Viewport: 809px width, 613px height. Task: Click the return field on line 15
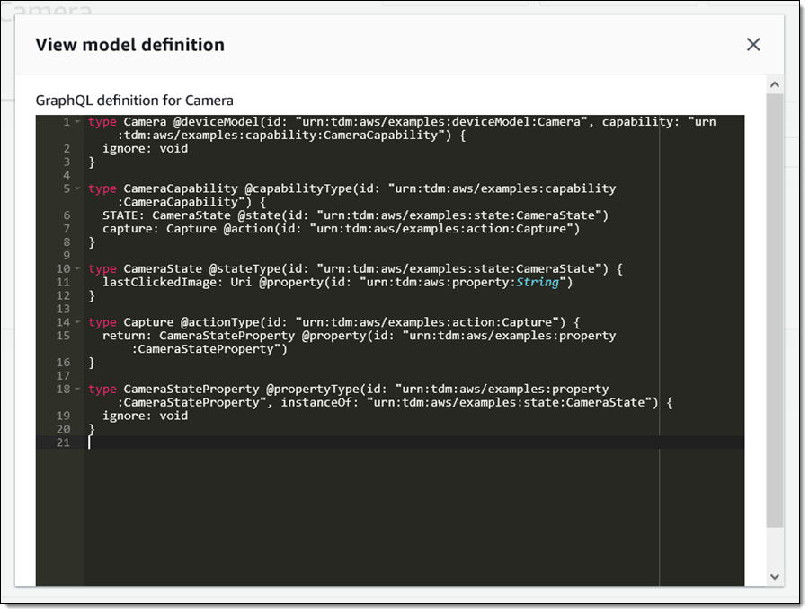tap(123, 336)
